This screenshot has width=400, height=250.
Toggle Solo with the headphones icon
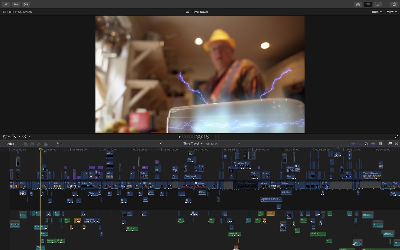coord(366,144)
